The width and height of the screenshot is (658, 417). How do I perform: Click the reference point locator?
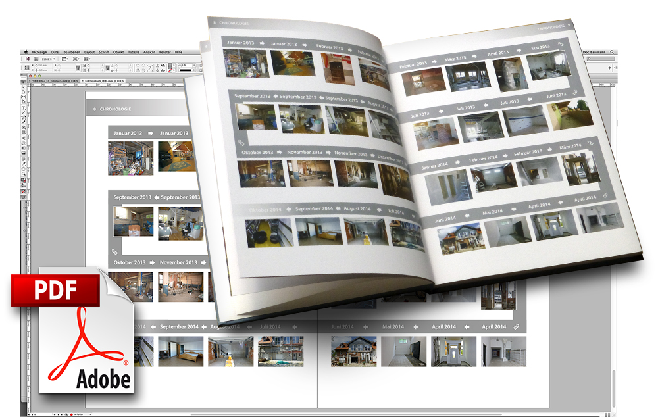(27, 68)
